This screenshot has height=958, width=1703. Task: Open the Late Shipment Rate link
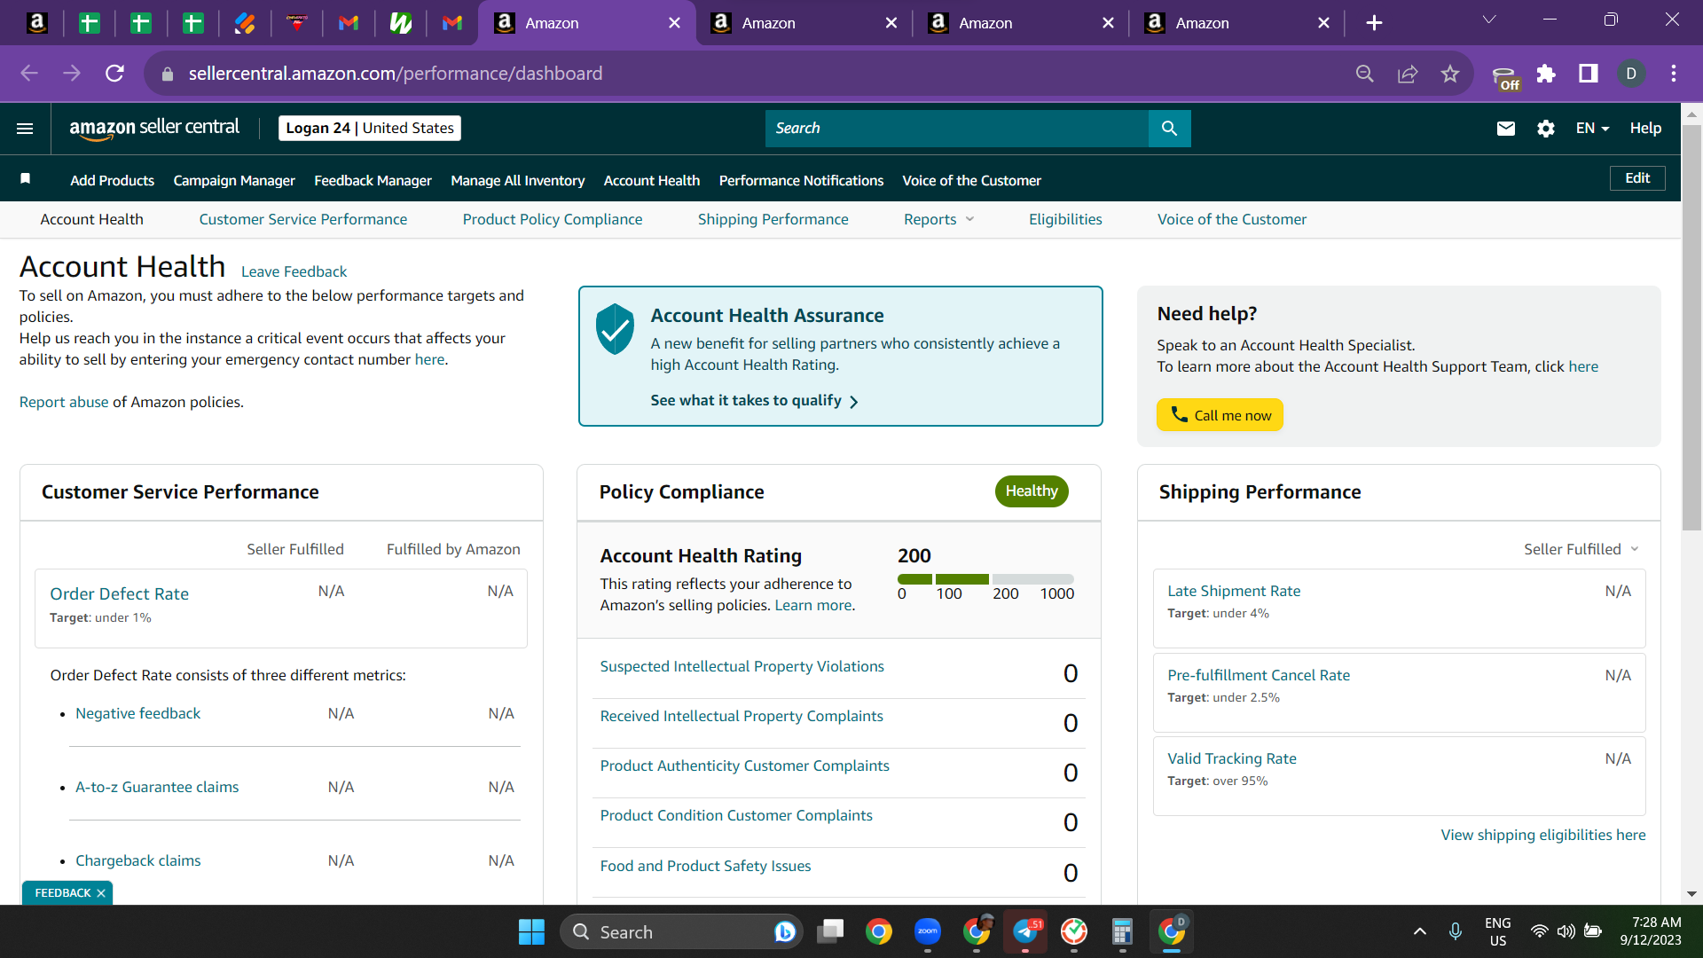tap(1234, 591)
